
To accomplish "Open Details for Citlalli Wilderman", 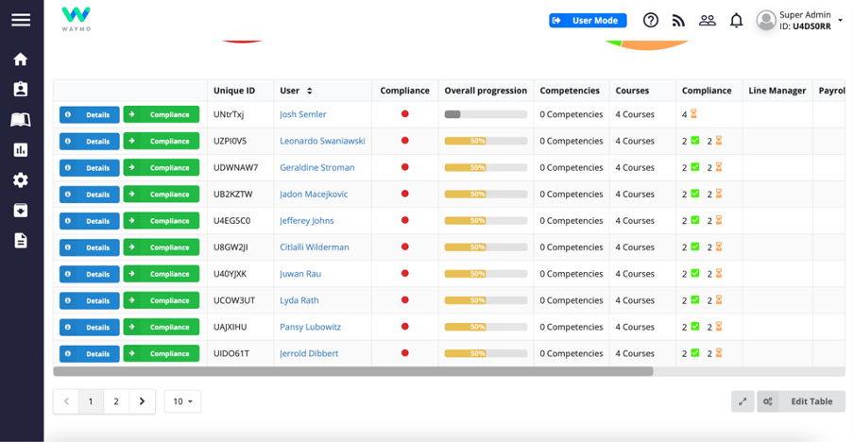I will pos(90,247).
